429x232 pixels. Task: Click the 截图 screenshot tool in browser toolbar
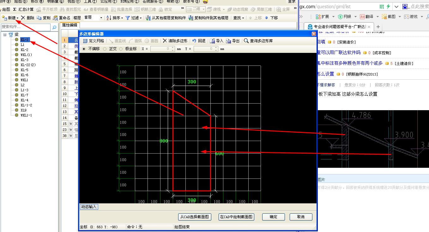389,16
